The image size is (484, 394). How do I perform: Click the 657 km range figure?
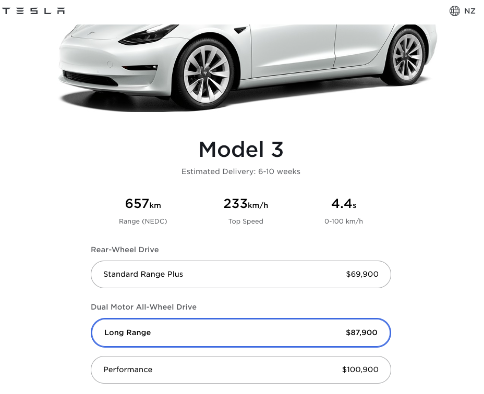143,204
